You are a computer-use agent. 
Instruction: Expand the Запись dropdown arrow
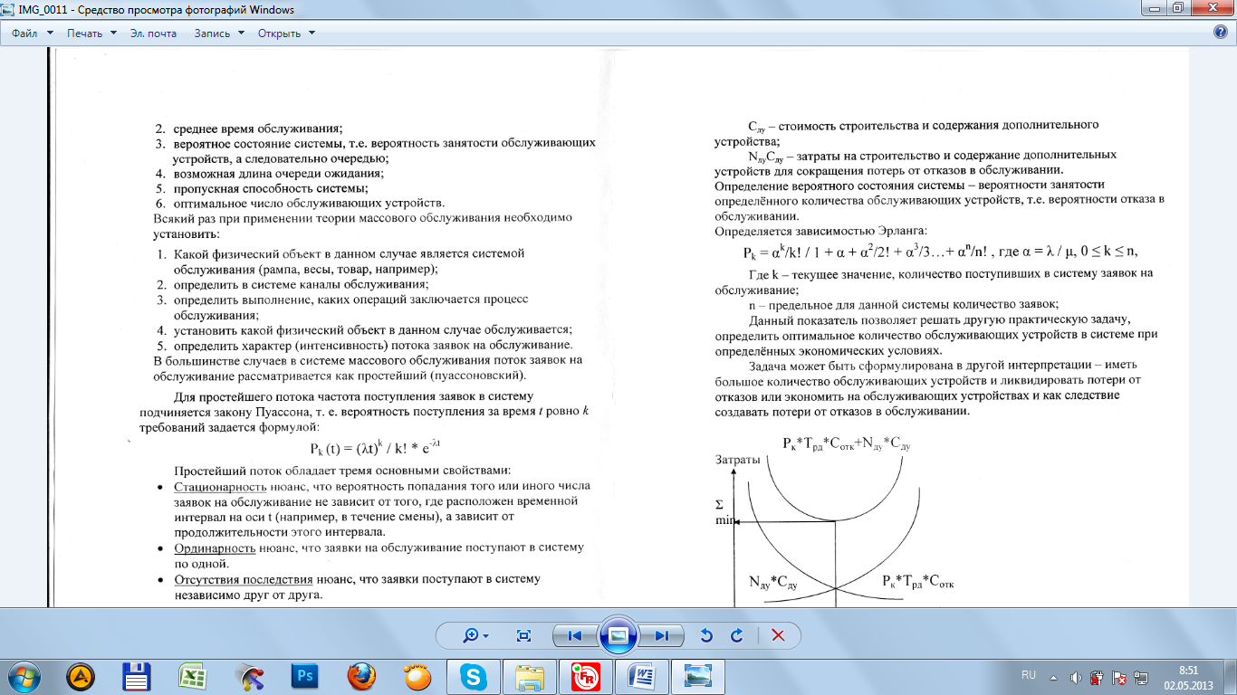(241, 33)
